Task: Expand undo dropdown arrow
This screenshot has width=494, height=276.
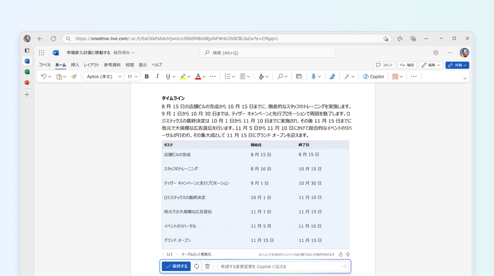Action: (50, 77)
